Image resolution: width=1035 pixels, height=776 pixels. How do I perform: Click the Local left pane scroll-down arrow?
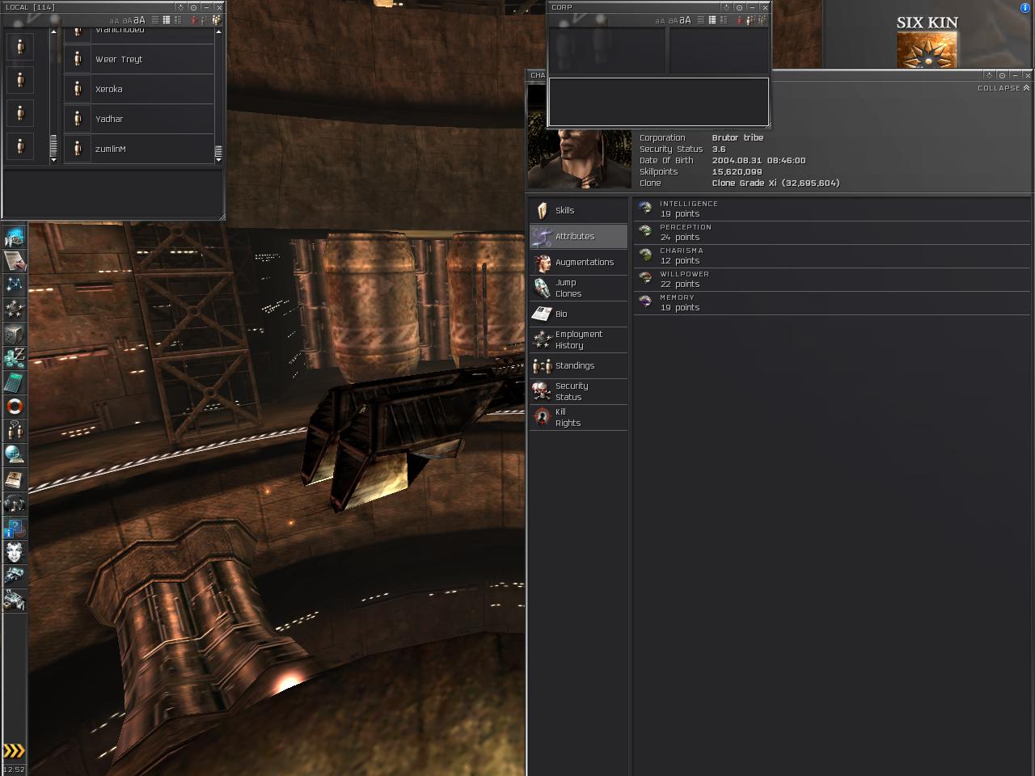click(x=53, y=160)
